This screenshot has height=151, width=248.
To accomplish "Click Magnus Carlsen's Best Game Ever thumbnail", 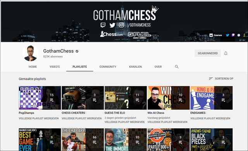I will (x=40, y=139).
